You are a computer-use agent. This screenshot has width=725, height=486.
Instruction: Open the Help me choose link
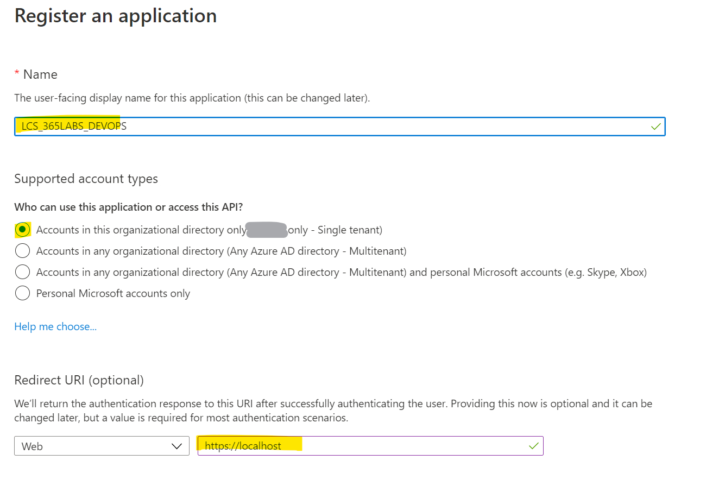tap(55, 326)
